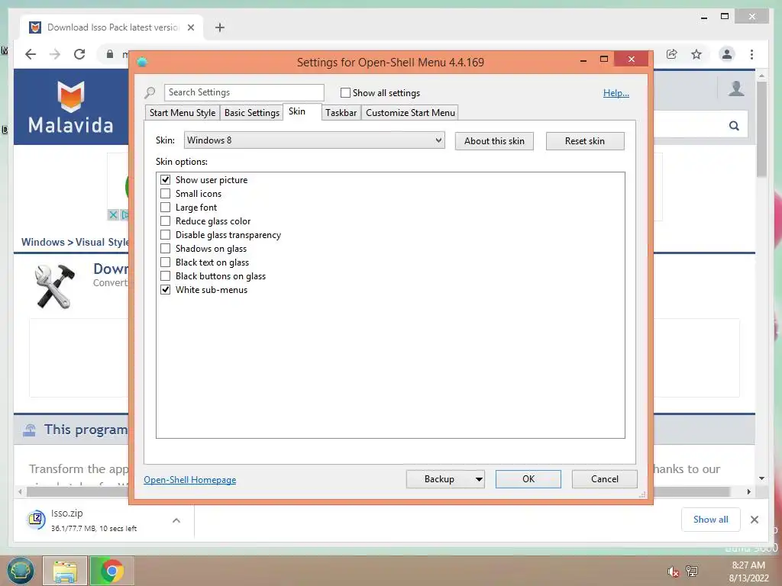
Task: Open a new Chrome tab
Action: click(x=220, y=27)
